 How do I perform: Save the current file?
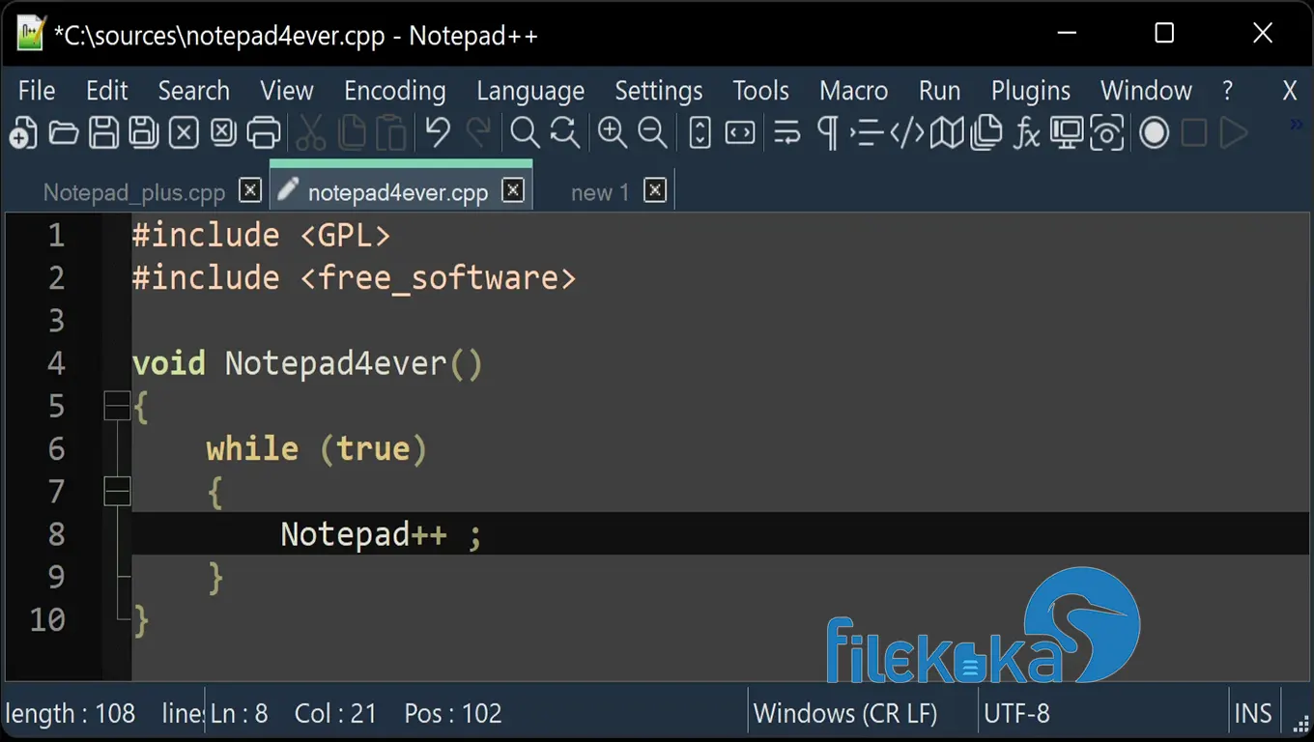(x=103, y=132)
